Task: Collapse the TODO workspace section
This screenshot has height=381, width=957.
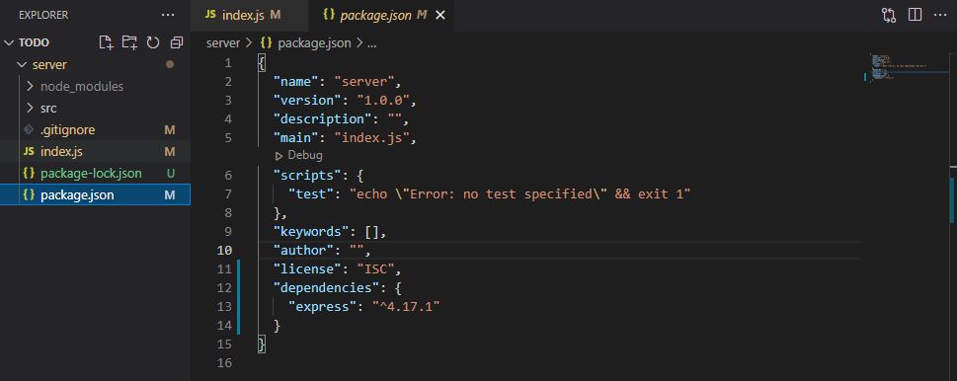Action: click(x=9, y=42)
